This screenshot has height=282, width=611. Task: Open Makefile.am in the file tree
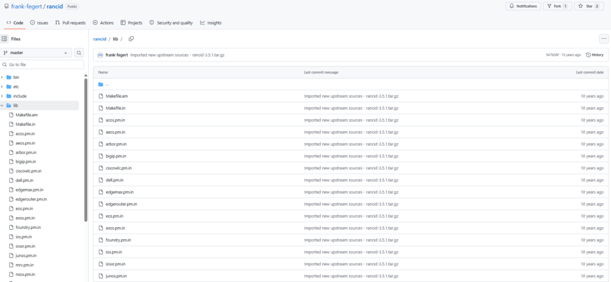[26, 115]
